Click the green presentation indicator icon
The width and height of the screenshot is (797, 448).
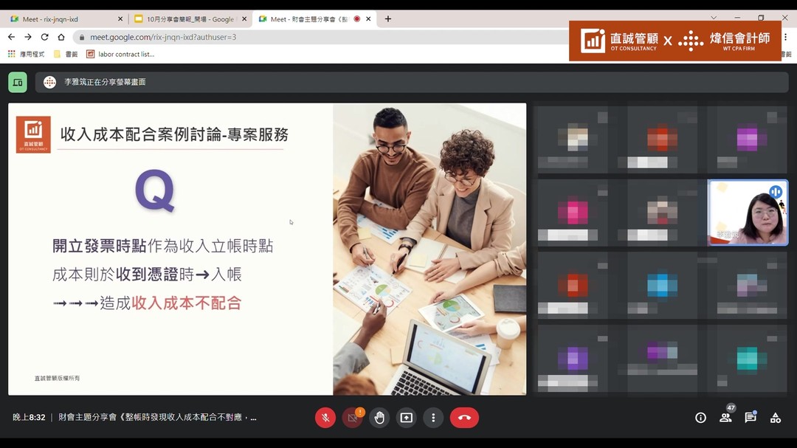[18, 83]
